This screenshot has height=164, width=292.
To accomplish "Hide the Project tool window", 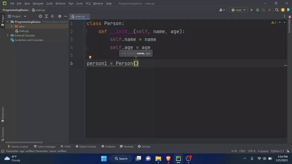I will point(66,16).
